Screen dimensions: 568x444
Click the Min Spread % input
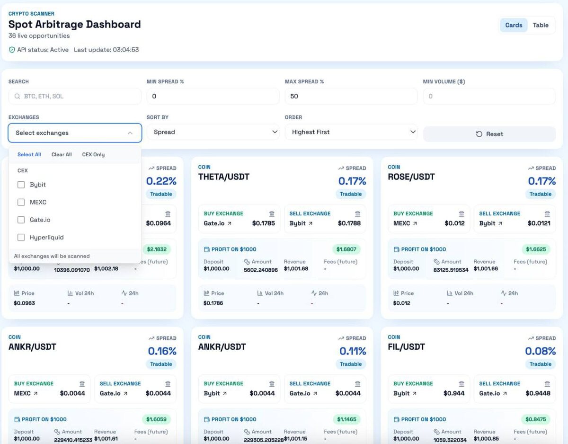(x=213, y=96)
